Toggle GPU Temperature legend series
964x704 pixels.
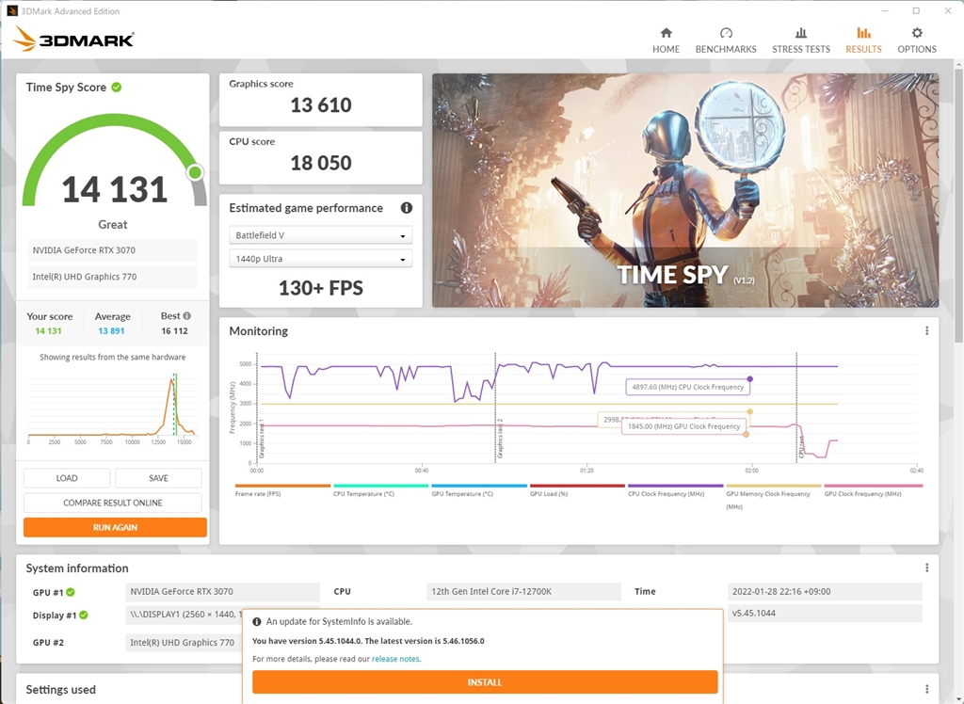coord(479,490)
